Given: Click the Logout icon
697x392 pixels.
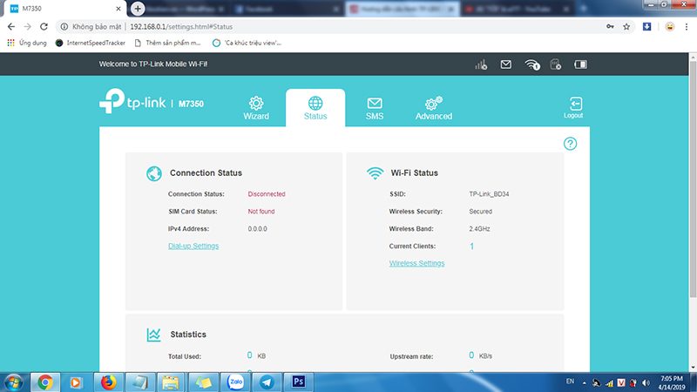Looking at the screenshot, I should tap(573, 107).
